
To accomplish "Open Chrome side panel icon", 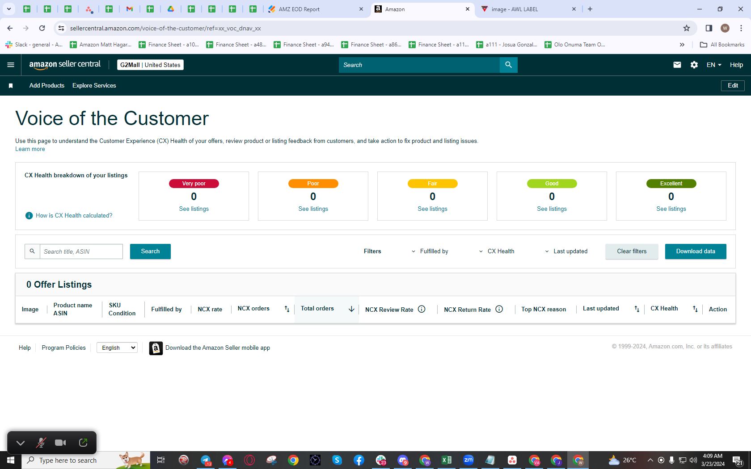I will (709, 28).
